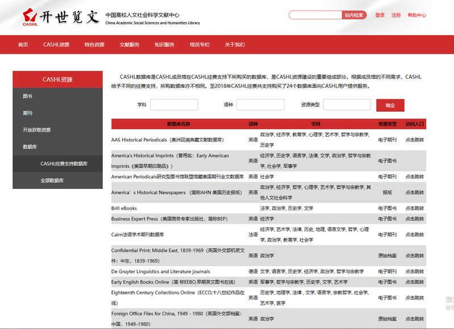Open the 语种 filter field
This screenshot has width=454, height=329.
click(260, 105)
